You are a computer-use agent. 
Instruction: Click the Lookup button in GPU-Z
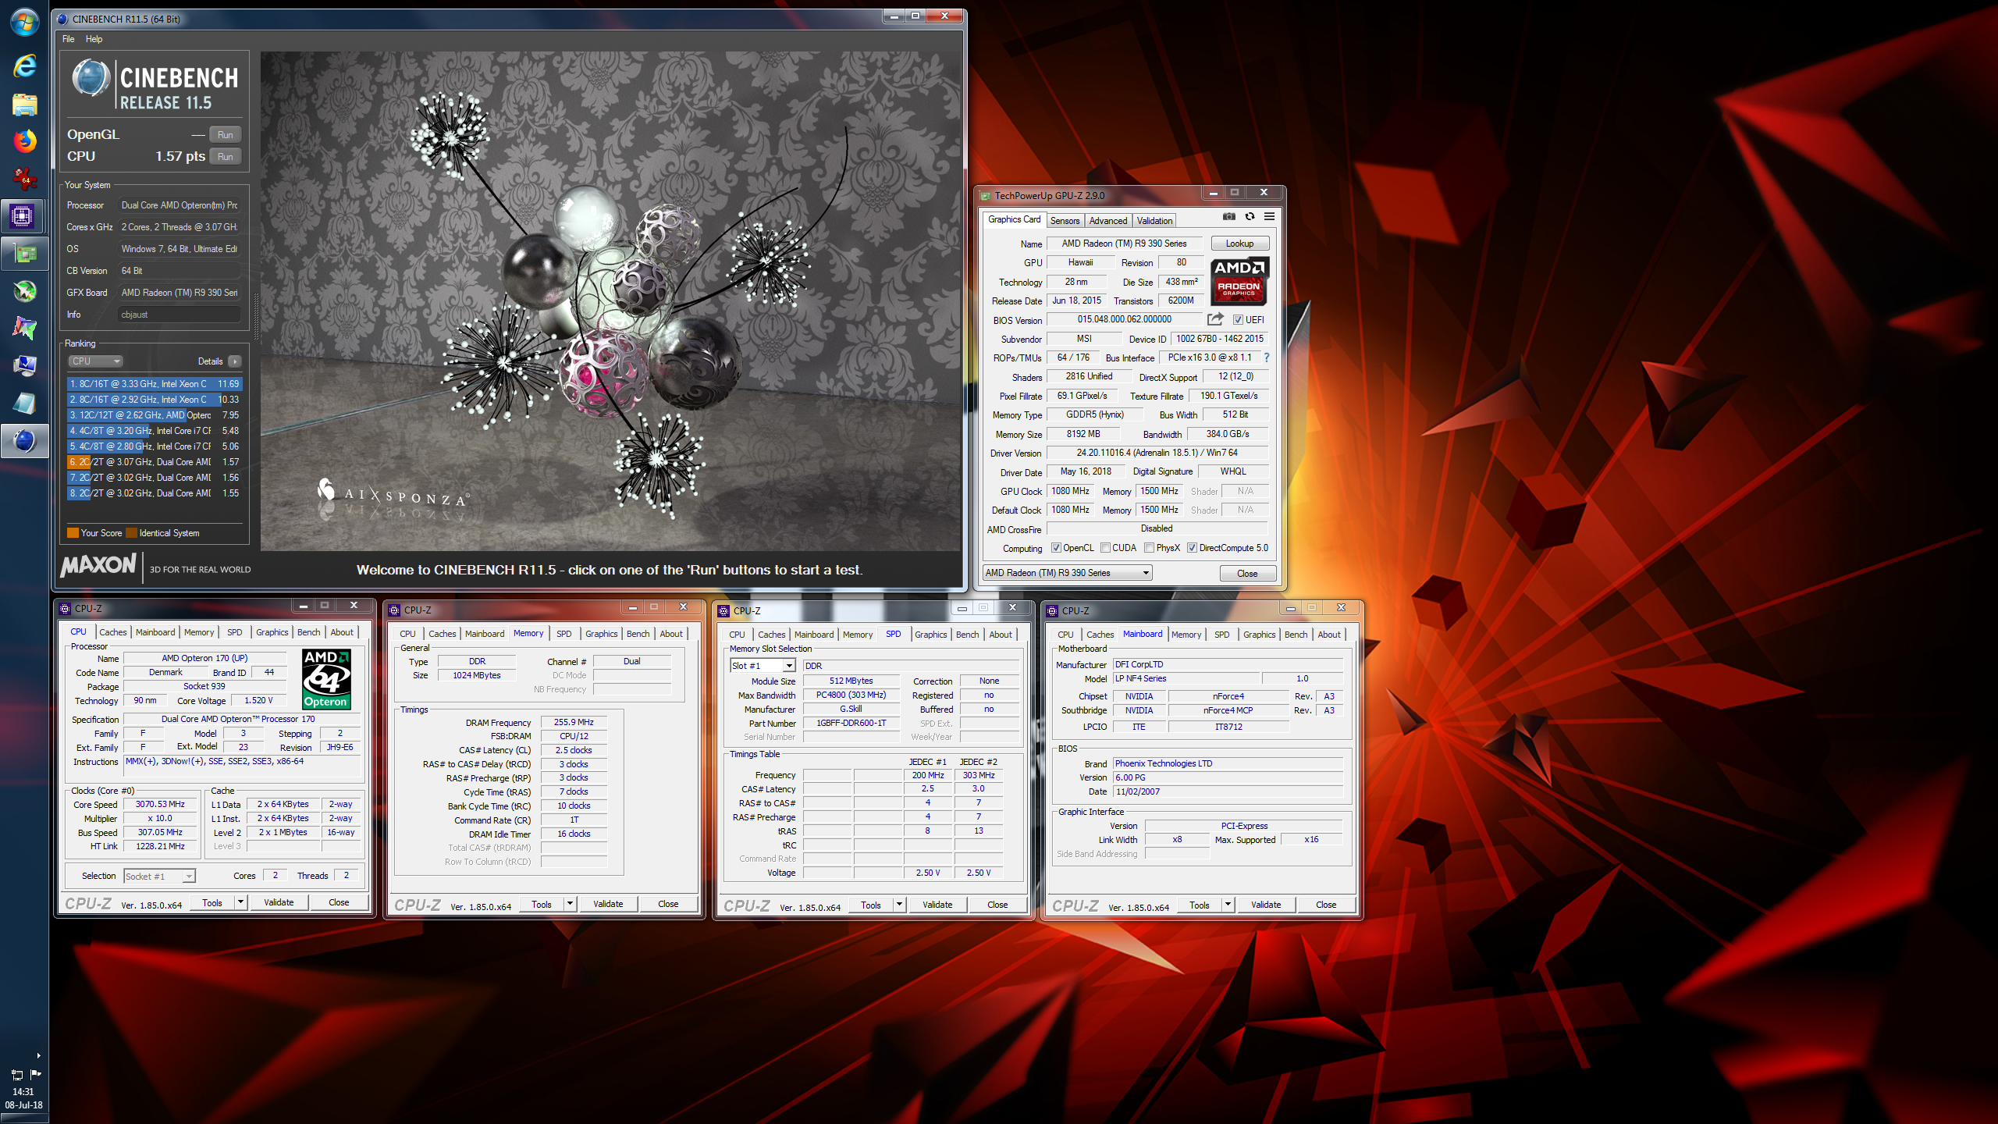coord(1239,244)
